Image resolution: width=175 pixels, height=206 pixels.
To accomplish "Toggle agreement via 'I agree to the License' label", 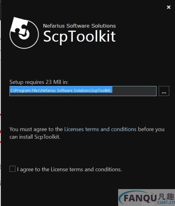I will point(69,169).
